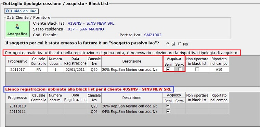Click progressivo cell 20110110

pos(17,106)
